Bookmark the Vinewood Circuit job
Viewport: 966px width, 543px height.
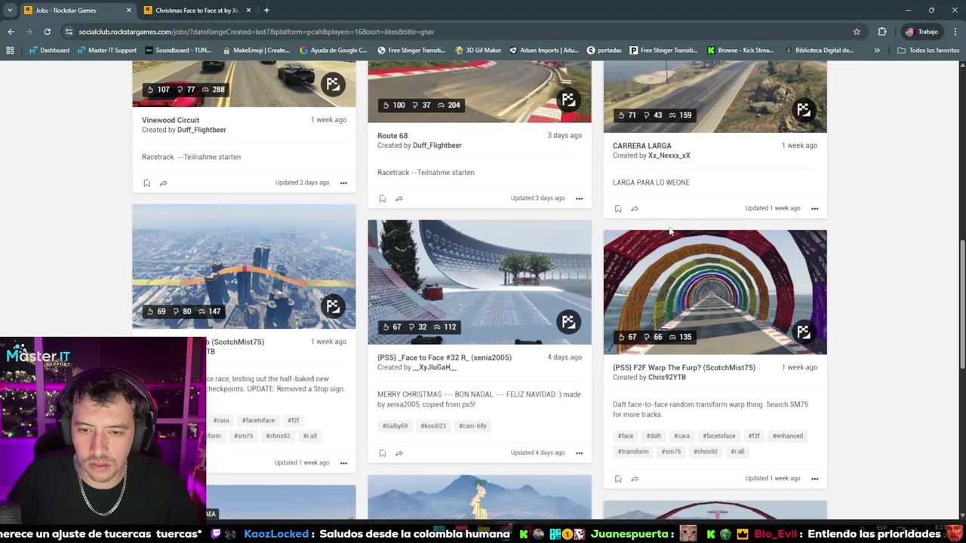click(x=146, y=183)
